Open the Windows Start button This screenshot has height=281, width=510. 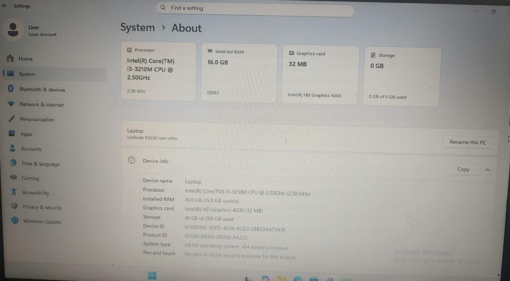point(152,276)
